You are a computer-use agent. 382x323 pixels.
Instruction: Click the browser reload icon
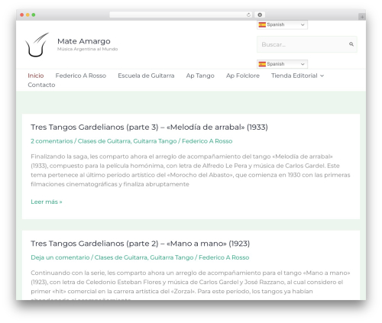tap(248, 15)
